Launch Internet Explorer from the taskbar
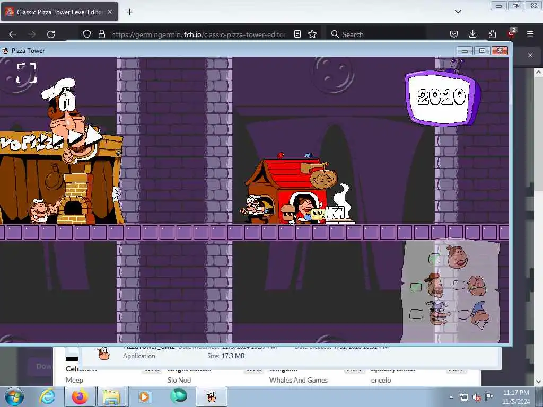The height and width of the screenshot is (407, 543). pos(47,396)
